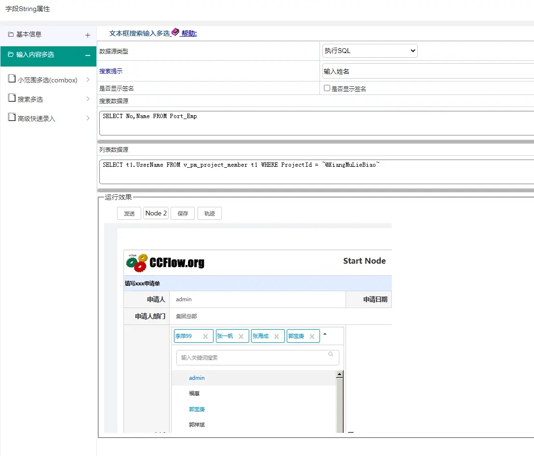534x456 pixels.
Task: Click the document icon beside 搜索多选
Action: 12,98
